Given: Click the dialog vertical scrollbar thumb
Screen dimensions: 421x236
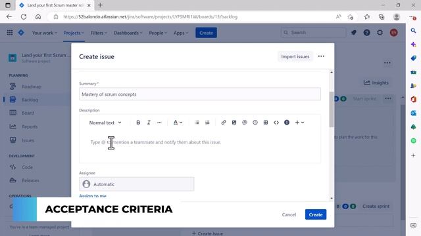Looking at the screenshot, I should click(332, 109).
